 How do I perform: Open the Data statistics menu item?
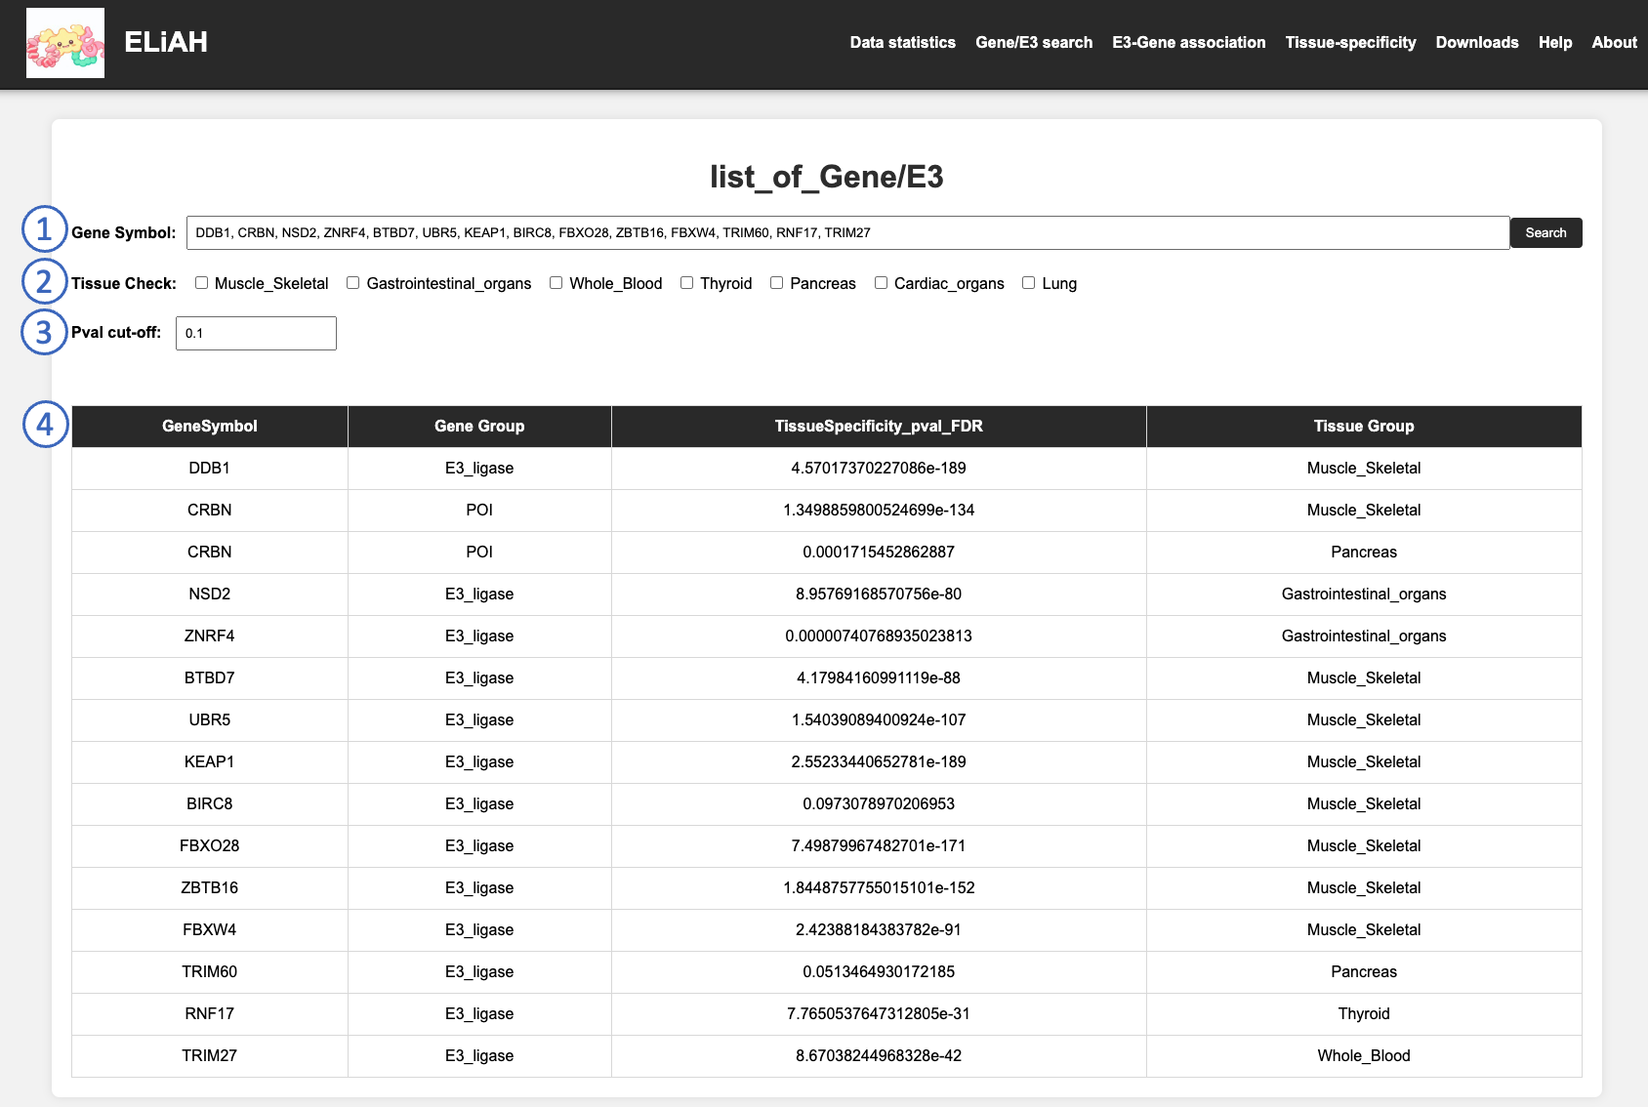902,43
